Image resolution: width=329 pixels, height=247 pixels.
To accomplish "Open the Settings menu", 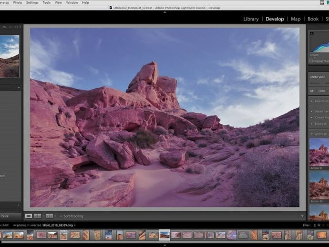I will click(x=32, y=2).
